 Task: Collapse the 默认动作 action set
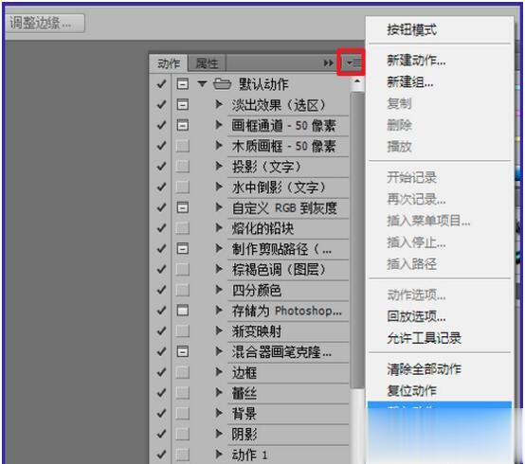[202, 84]
